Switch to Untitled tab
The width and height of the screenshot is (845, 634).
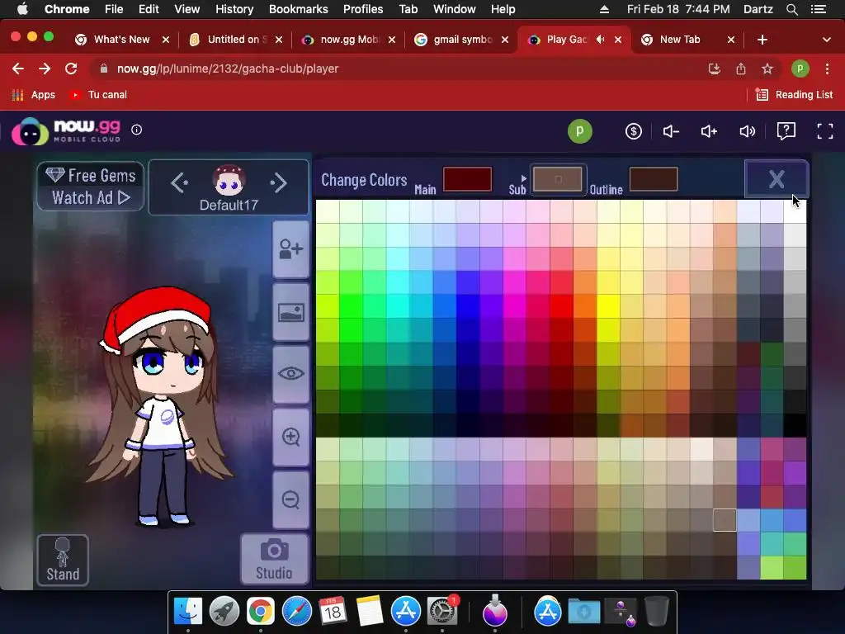coord(237,40)
